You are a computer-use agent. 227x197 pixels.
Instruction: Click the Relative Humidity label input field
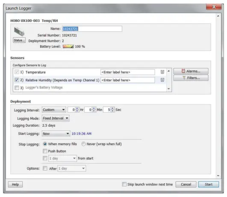coord(128,80)
